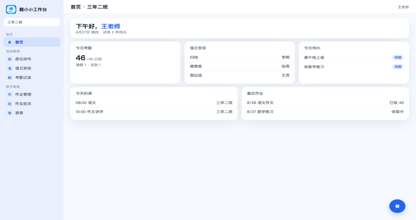Open 葵葵 menu label
416x220 pixels.
click(19, 113)
